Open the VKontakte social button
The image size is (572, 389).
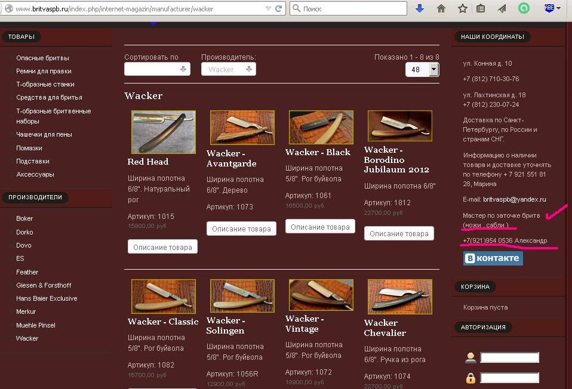click(493, 258)
